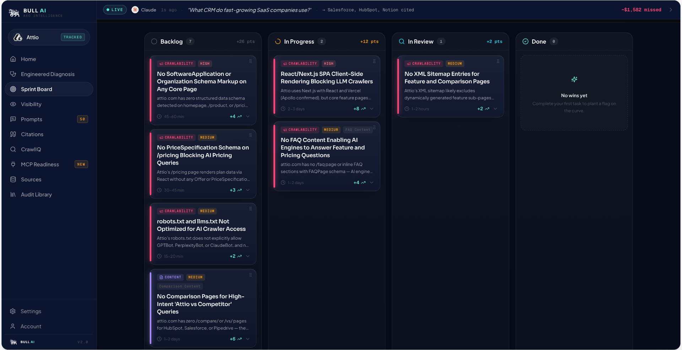
Task: Grab drag handle on PriceSpecification Schema card
Action: (250, 135)
